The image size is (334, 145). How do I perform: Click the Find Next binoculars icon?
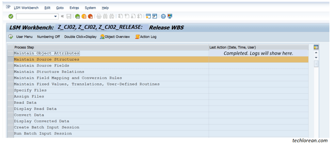pos(112,16)
